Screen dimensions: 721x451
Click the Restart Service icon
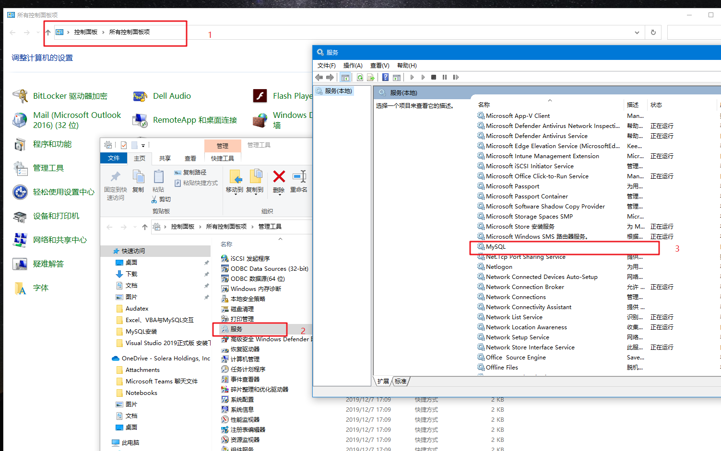pos(456,77)
